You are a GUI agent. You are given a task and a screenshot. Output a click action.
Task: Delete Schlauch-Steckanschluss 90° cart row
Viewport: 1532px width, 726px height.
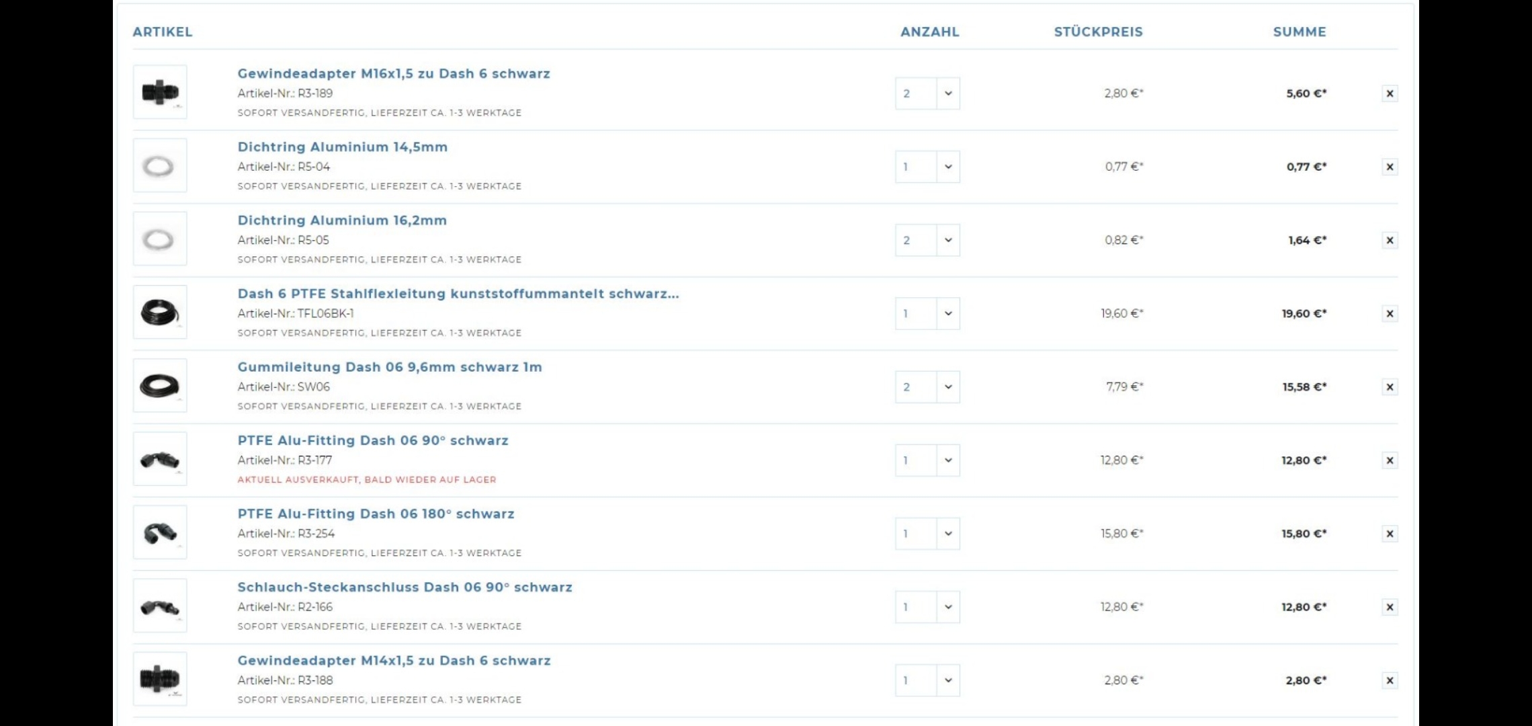(1390, 607)
